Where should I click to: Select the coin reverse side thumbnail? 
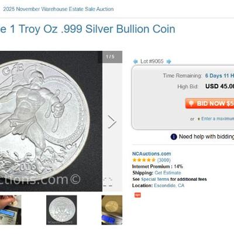[61, 210]
